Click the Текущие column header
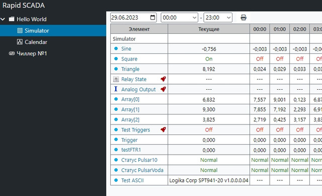The width and height of the screenshot is (322, 196). (x=209, y=29)
